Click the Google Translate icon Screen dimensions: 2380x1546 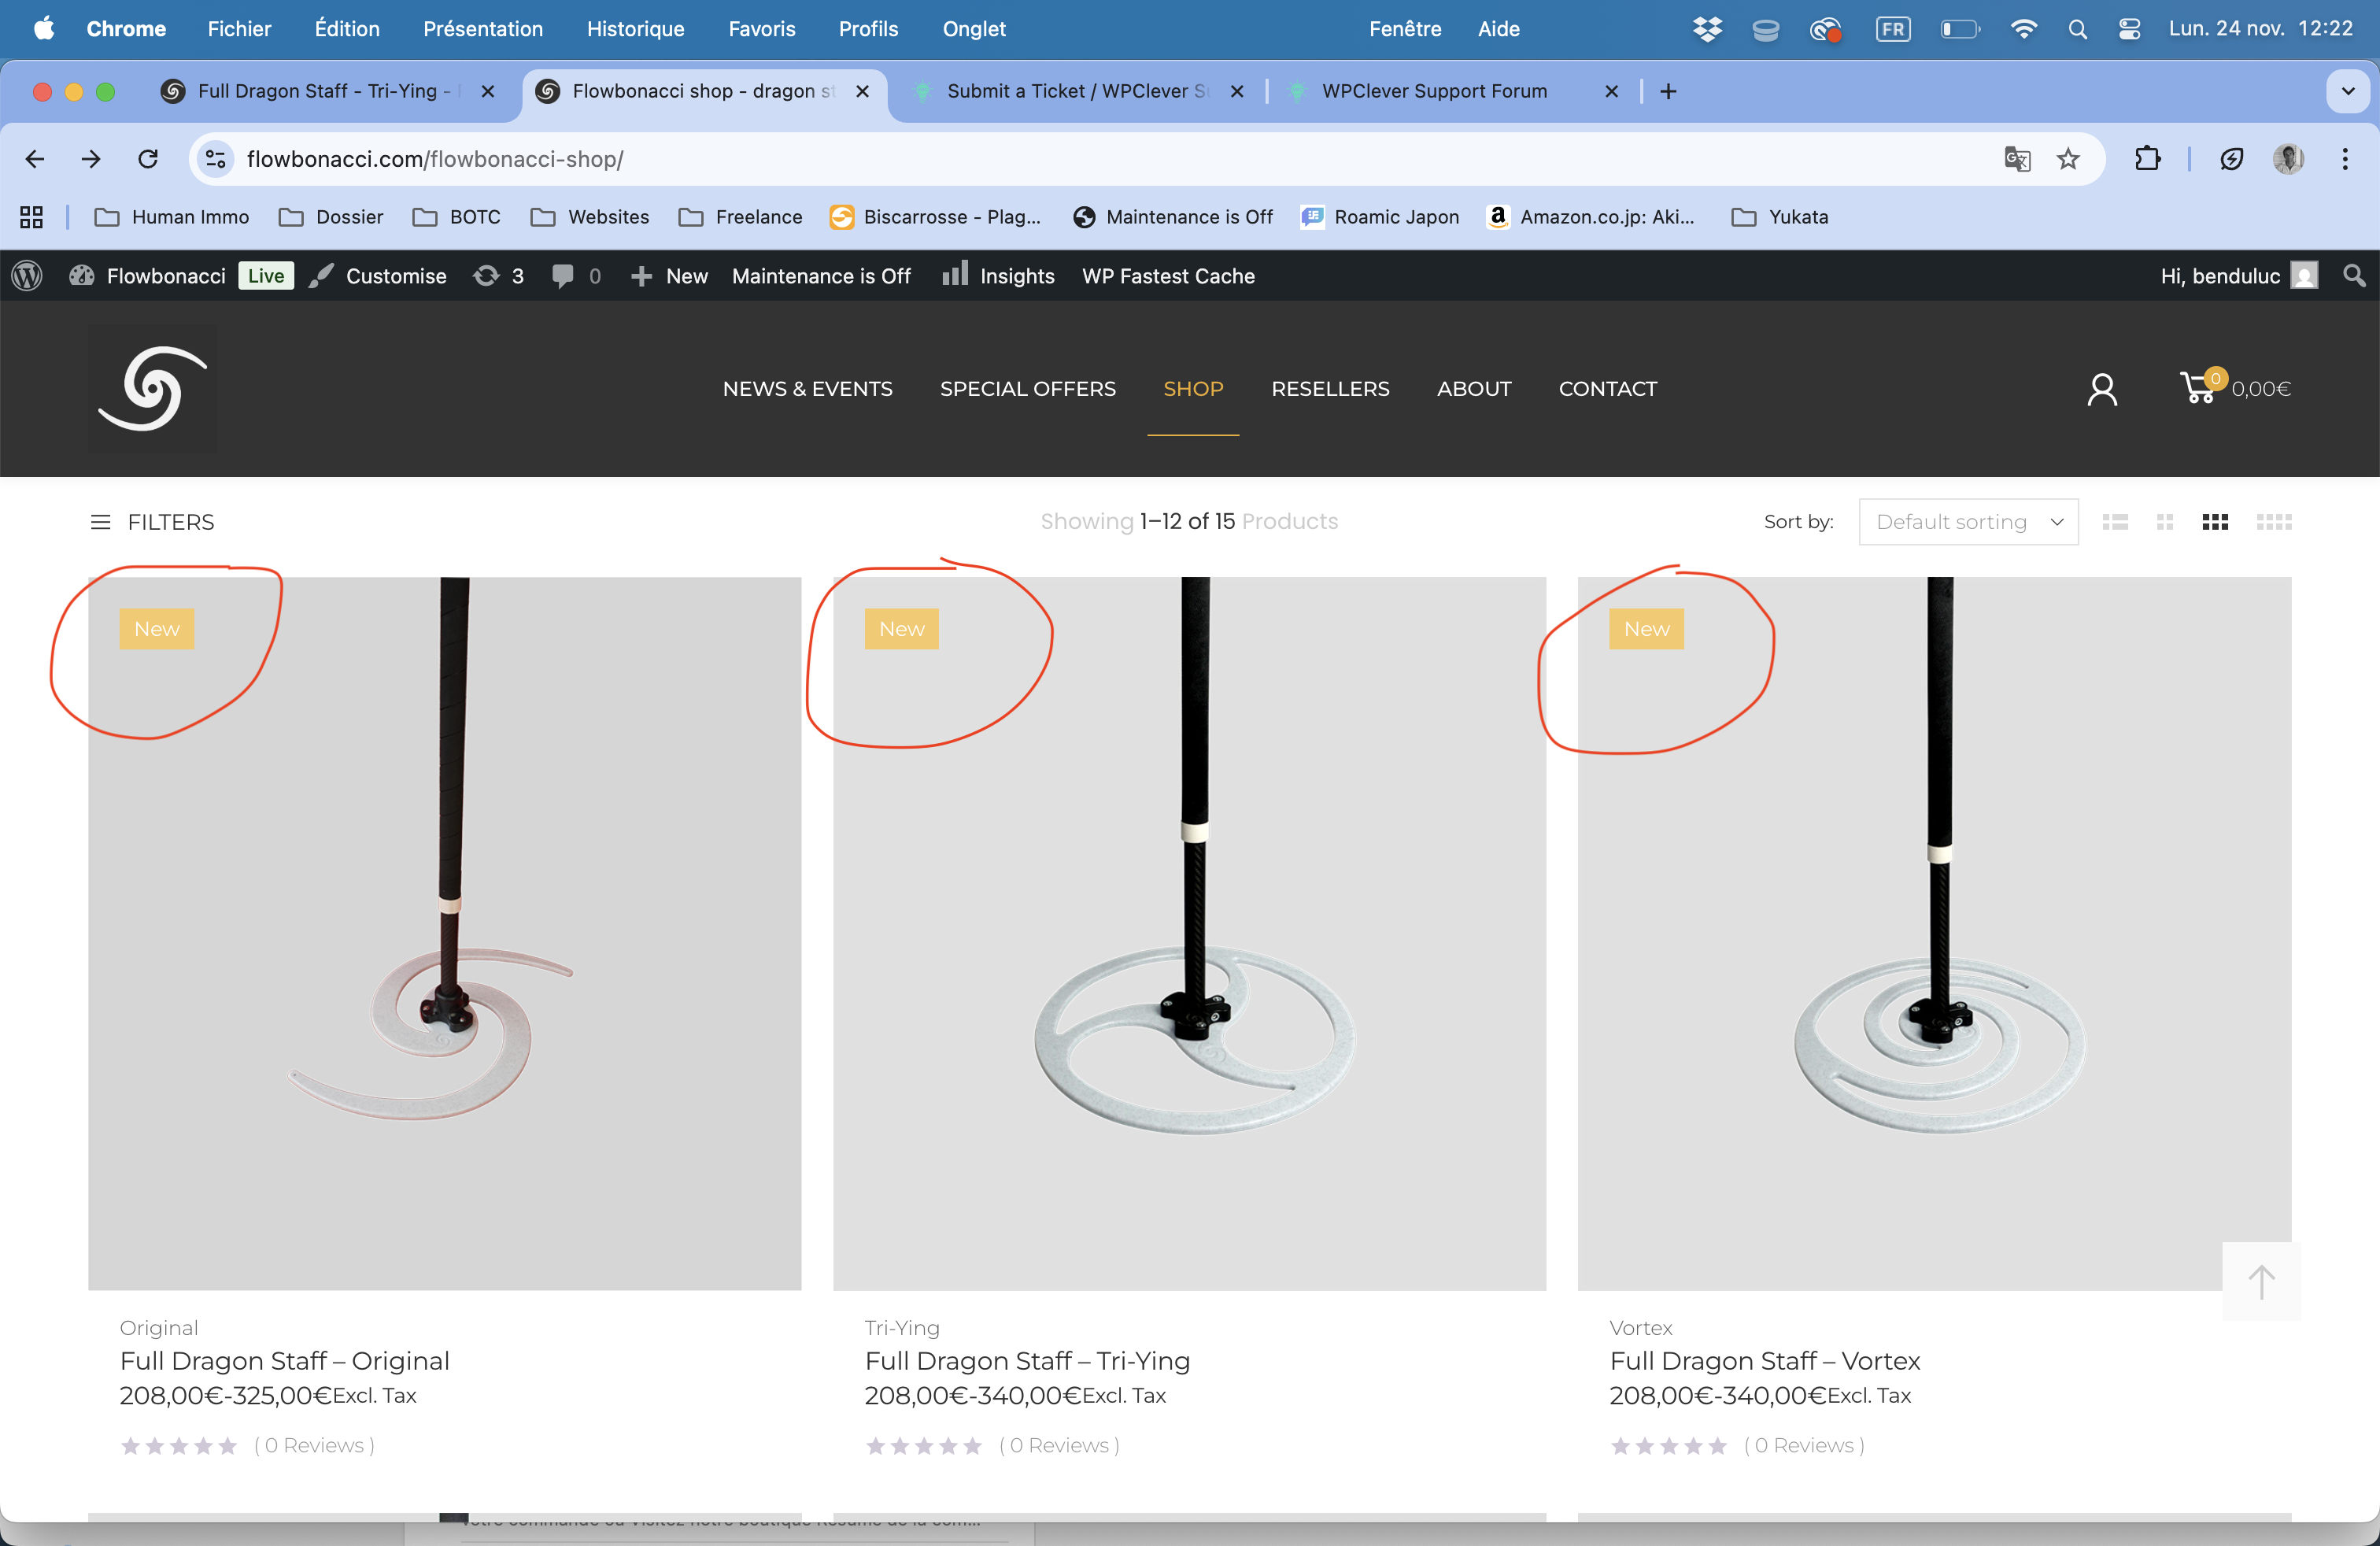coord(2016,159)
